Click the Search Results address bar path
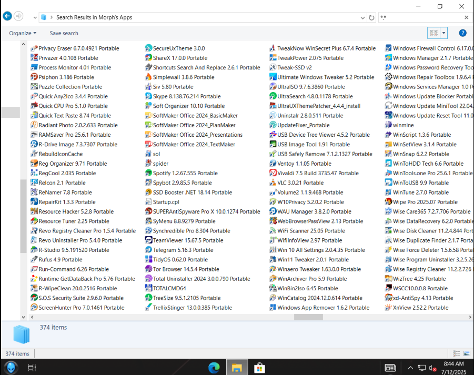Image resolution: width=474 pixels, height=375 pixels. (94, 17)
